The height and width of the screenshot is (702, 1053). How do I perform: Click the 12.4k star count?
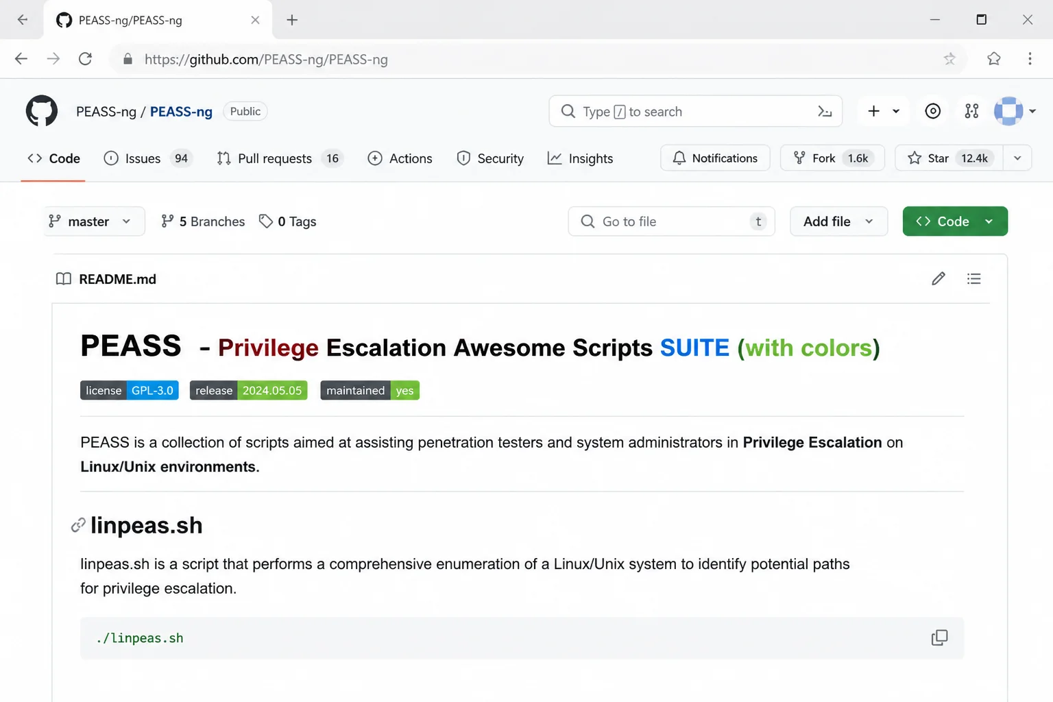click(x=974, y=158)
